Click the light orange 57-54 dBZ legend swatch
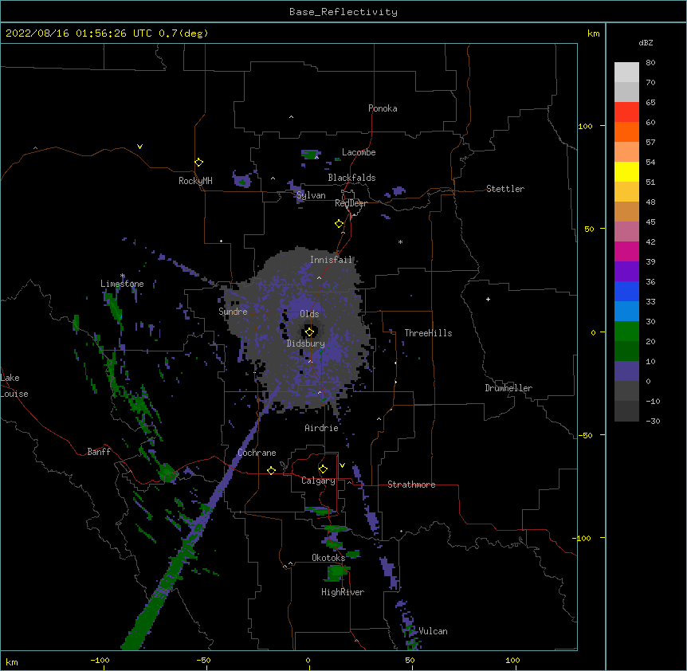Image resolution: width=687 pixels, height=671 pixels. (x=626, y=152)
